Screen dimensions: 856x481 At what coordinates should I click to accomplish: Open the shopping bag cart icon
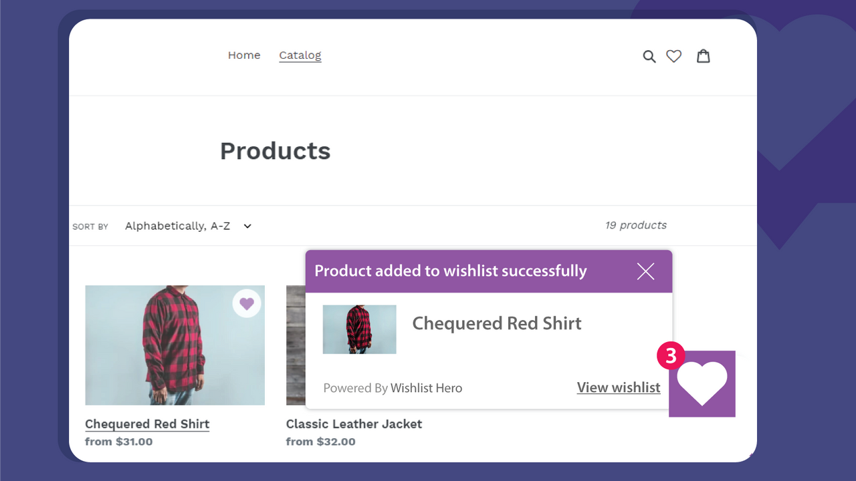(x=703, y=56)
